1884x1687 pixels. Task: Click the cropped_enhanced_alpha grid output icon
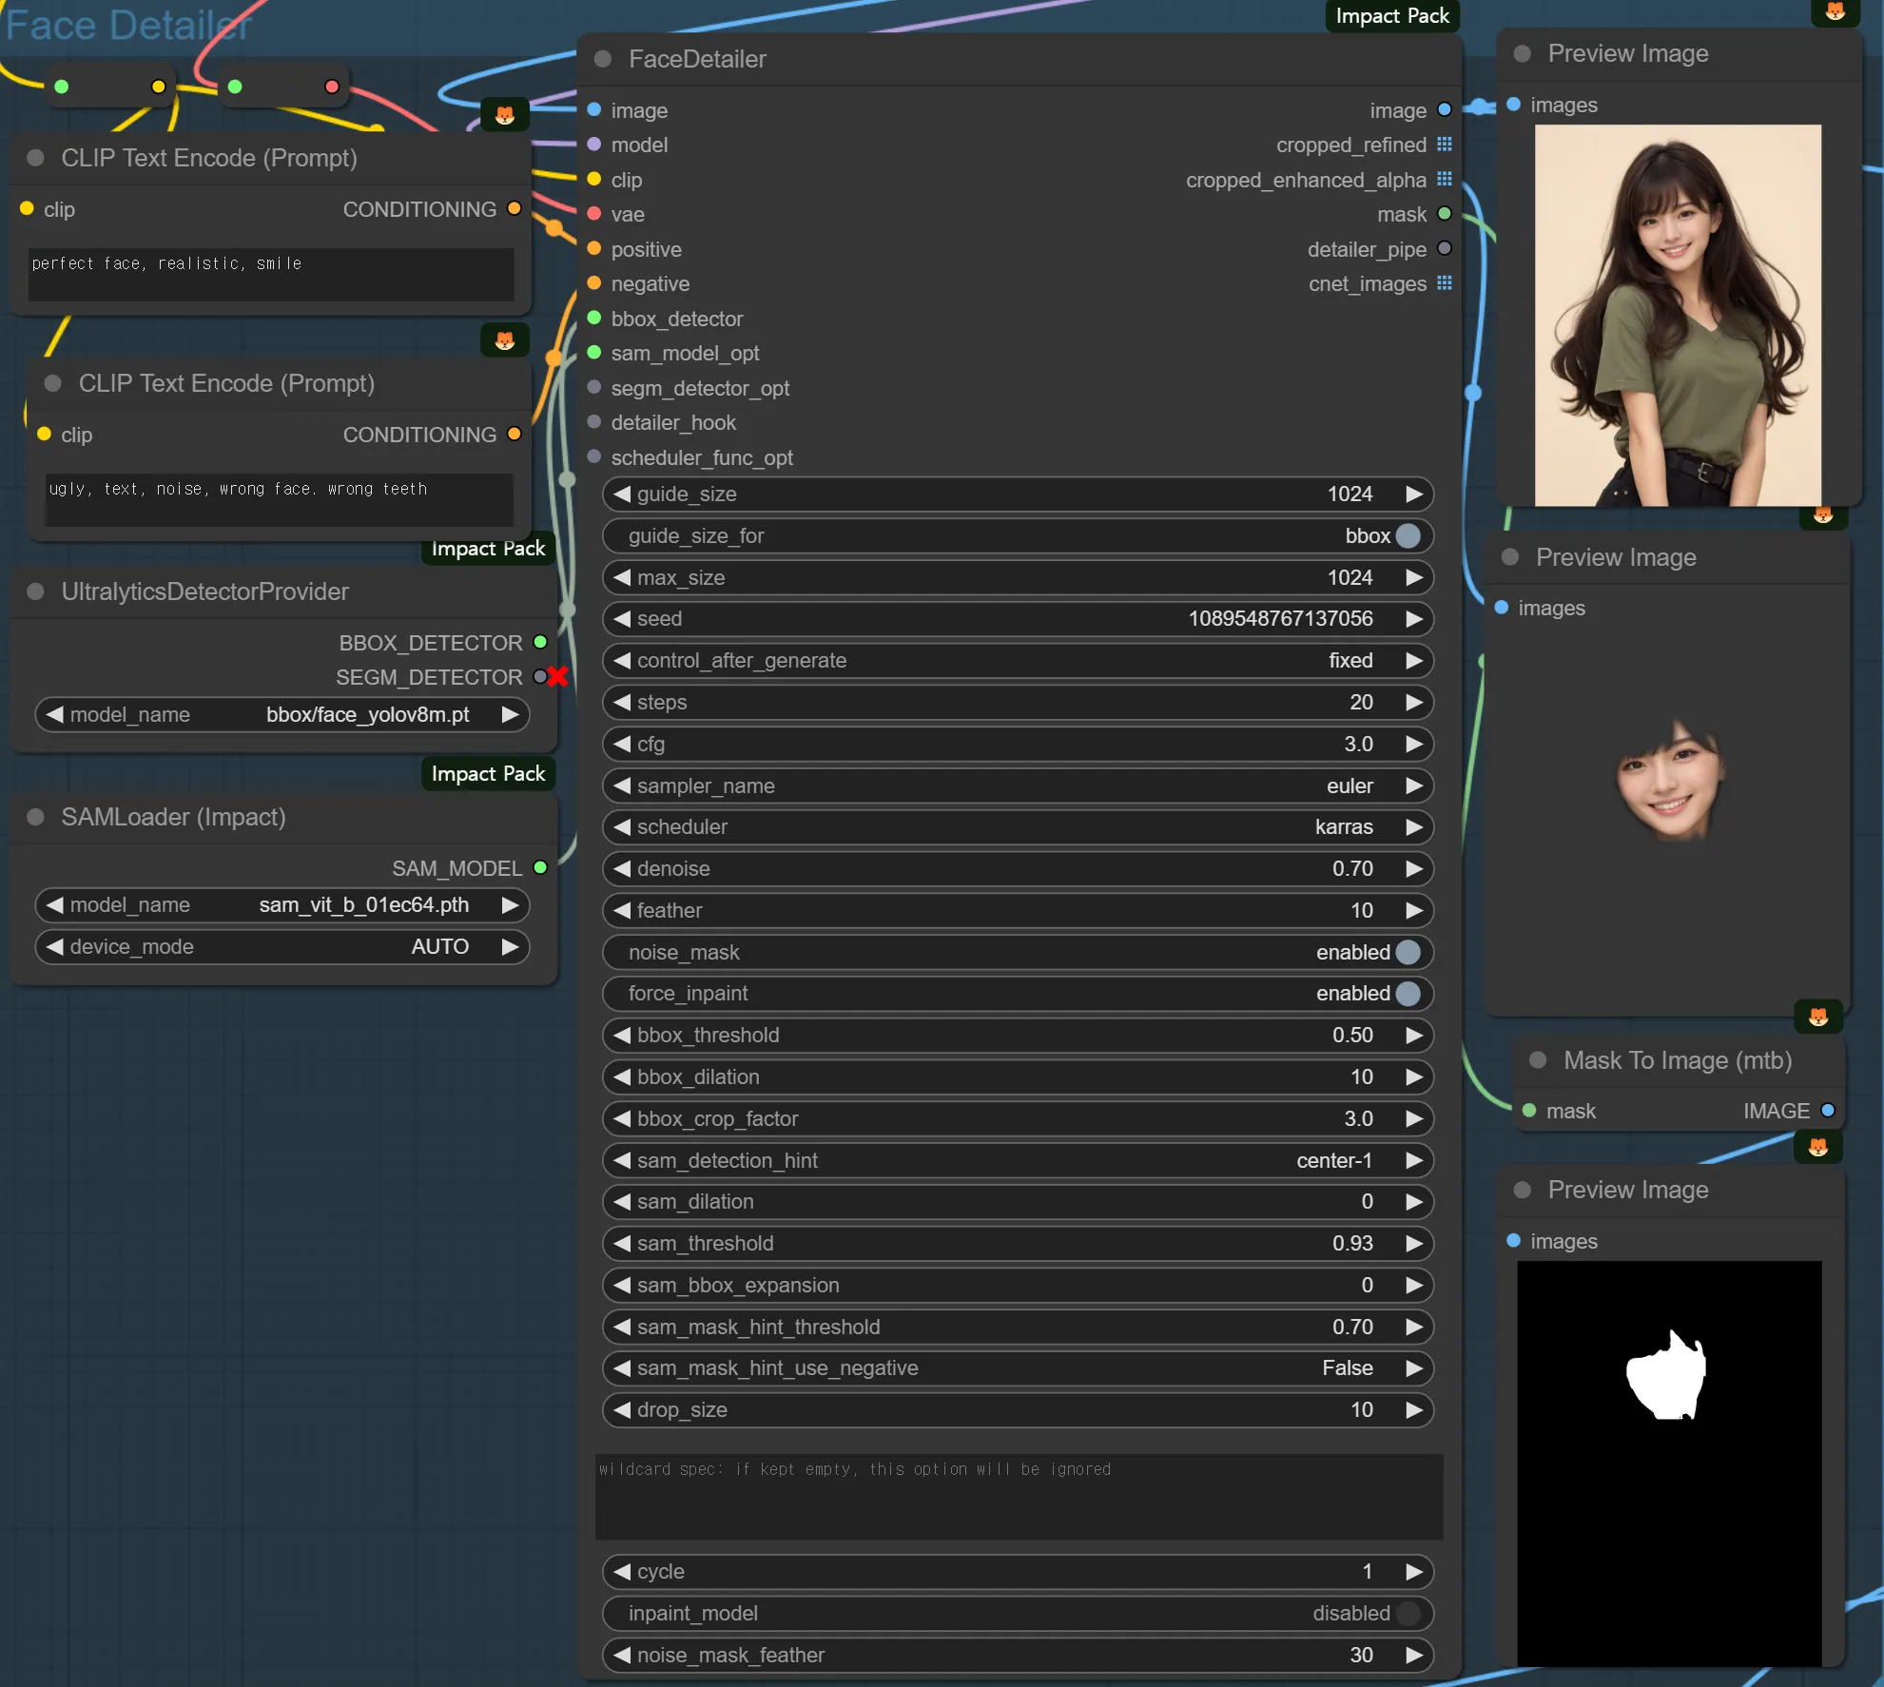[1445, 180]
